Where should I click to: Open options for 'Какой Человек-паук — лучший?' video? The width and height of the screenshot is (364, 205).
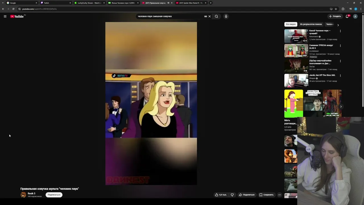340,31
